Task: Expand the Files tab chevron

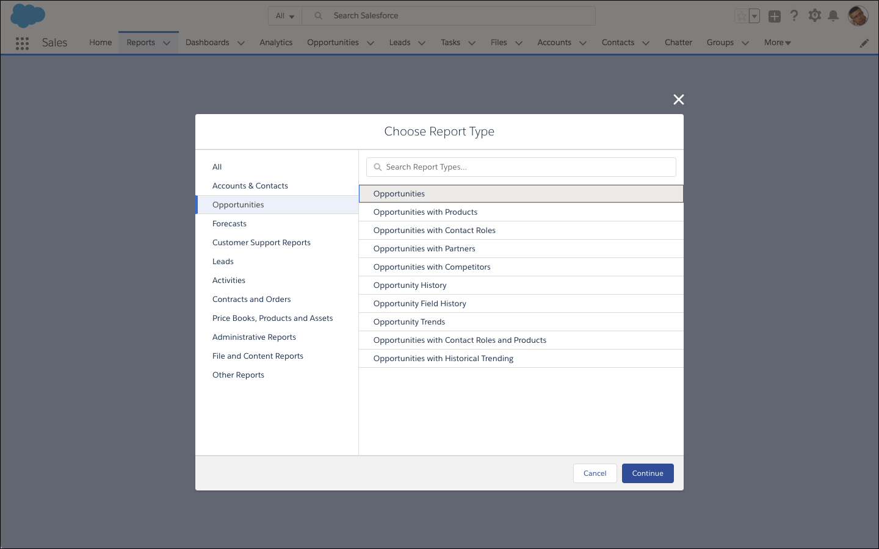Action: click(x=519, y=43)
